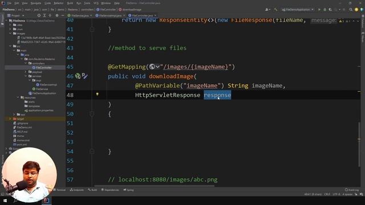Click the yellow round icon in top toolbar
365x205 pixels.
point(356,10)
